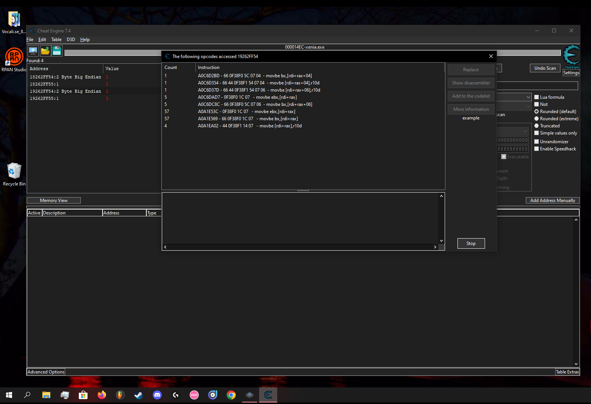Image resolution: width=591 pixels, height=404 pixels.
Task: Select the Truncated rounding option
Action: (537, 125)
